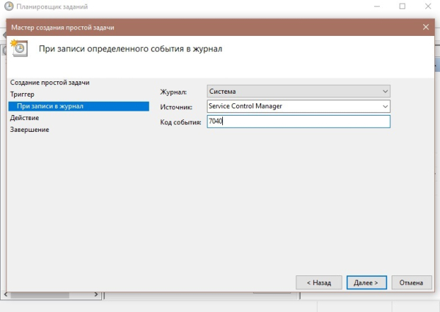The height and width of the screenshot is (312, 440).
Task: Click the Код события input field
Action: coord(298,122)
